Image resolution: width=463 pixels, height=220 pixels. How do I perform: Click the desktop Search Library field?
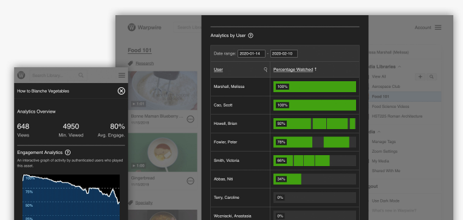(188, 27)
